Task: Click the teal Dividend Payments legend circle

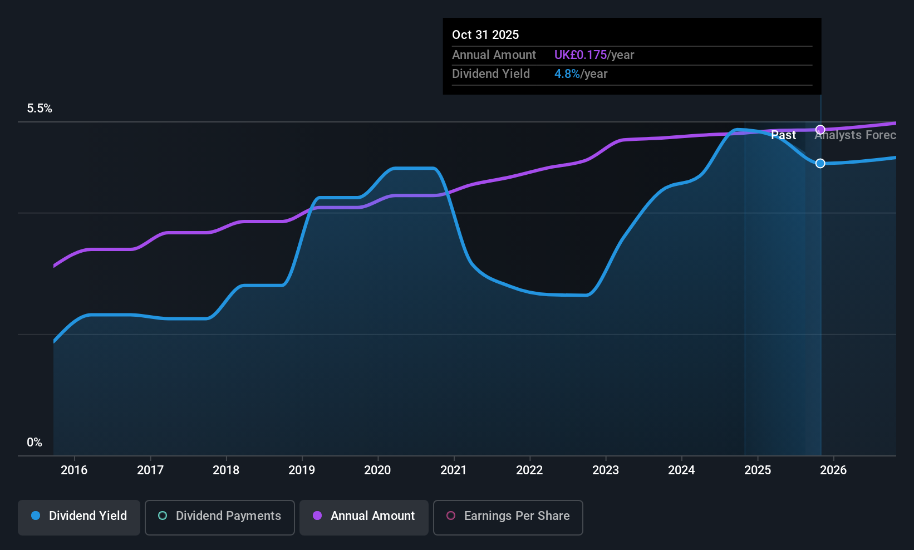Action: [163, 515]
